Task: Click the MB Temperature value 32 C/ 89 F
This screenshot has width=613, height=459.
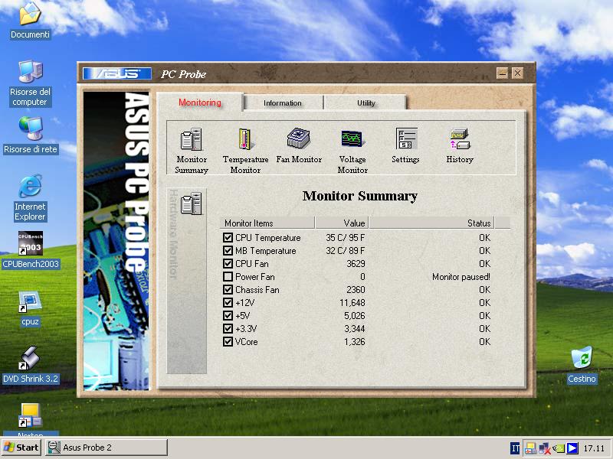Action: click(x=346, y=250)
